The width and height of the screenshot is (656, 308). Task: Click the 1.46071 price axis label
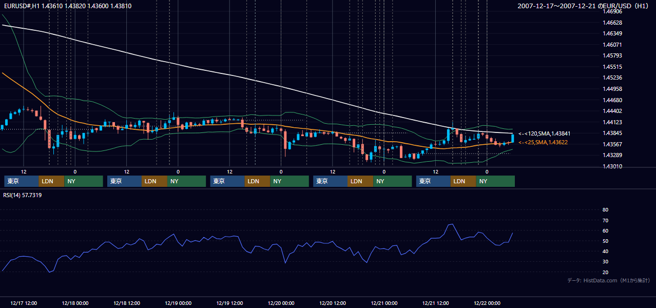(612, 45)
